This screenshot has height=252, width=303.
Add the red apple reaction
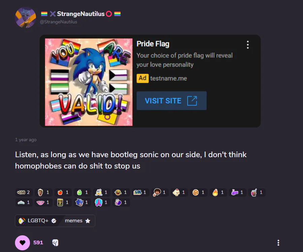63,192
